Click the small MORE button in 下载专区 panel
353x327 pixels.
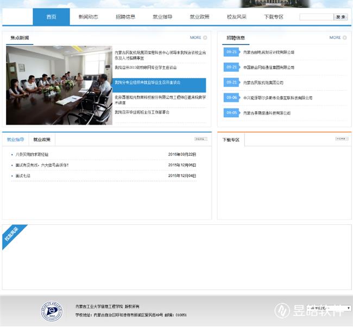342,139
